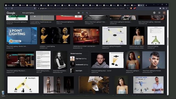The height and width of the screenshot is (99, 176).
Task: Open the golden bust statues thumbnail
Action: (x=55, y=35)
